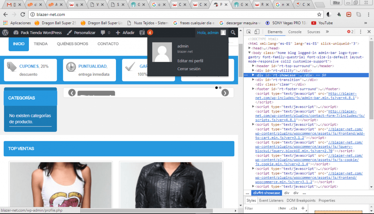Click the dark half-moon extension icon
The image size is (374, 214).
click(329, 15)
